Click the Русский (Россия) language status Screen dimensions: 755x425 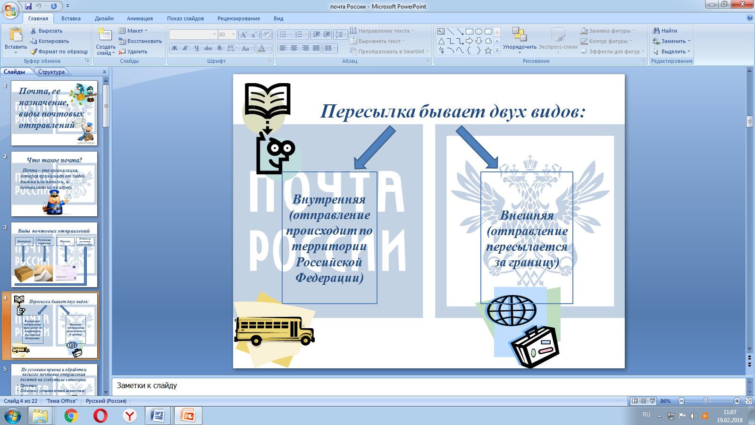tap(106, 401)
